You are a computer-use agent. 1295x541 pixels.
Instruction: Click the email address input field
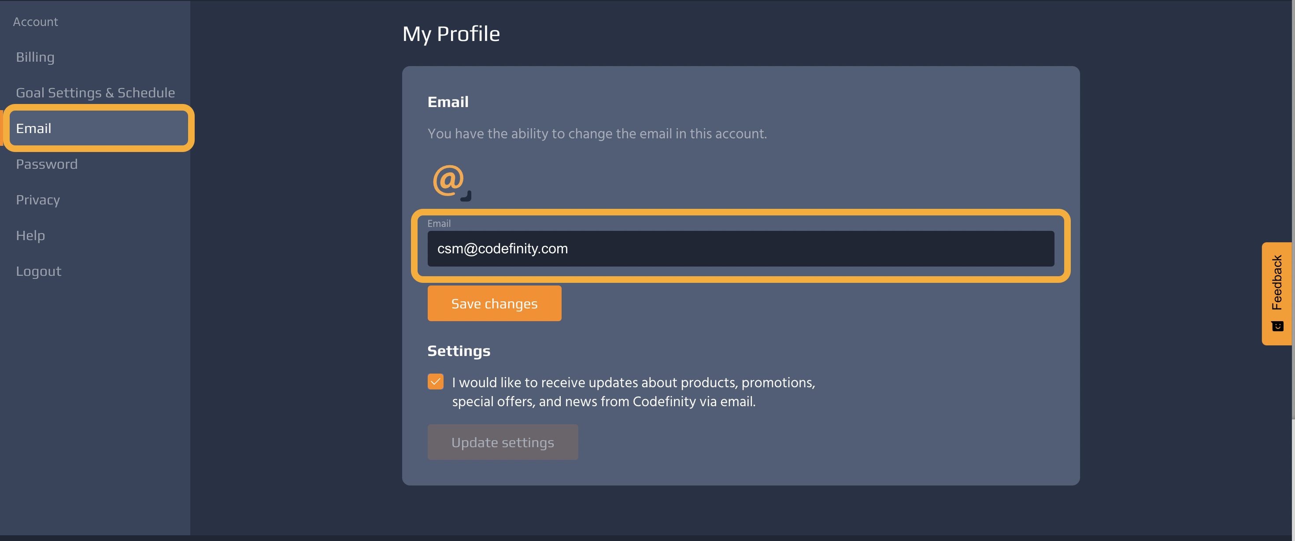tap(740, 249)
